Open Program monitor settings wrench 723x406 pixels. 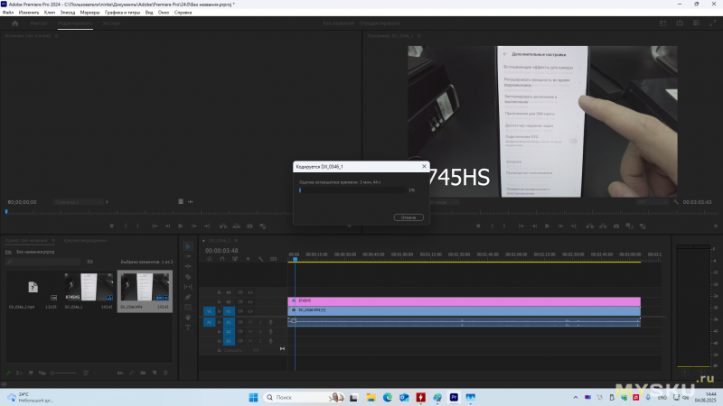tap(676, 202)
